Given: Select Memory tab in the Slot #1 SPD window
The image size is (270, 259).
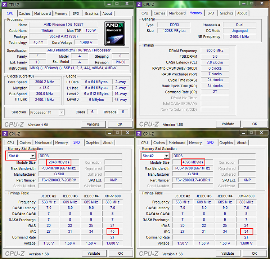Looking at the screenshot, I should (62, 143).
